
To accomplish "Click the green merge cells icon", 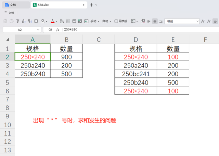I will 80,21.
